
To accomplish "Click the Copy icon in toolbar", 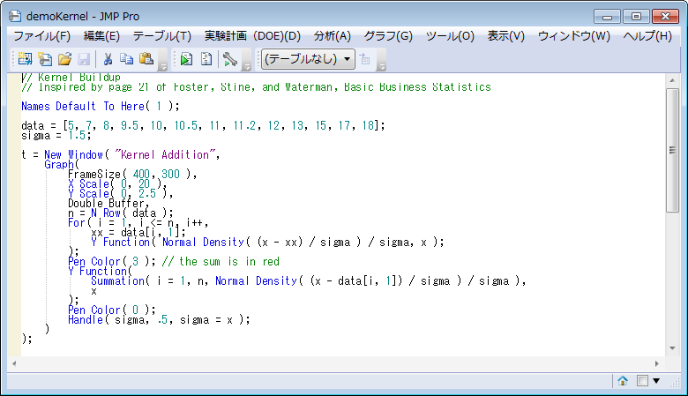I will (x=127, y=59).
